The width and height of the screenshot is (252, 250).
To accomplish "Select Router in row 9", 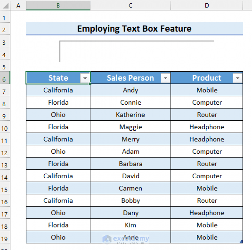I will pyautogui.click(x=207, y=115).
